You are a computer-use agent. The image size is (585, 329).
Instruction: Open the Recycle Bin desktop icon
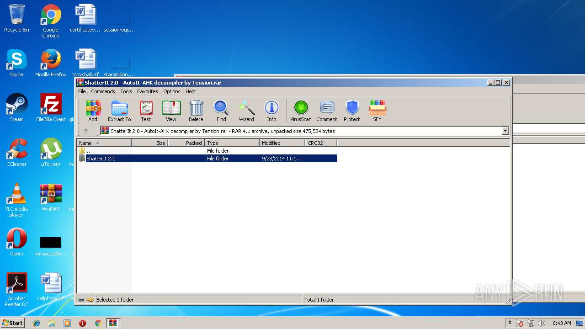16,18
